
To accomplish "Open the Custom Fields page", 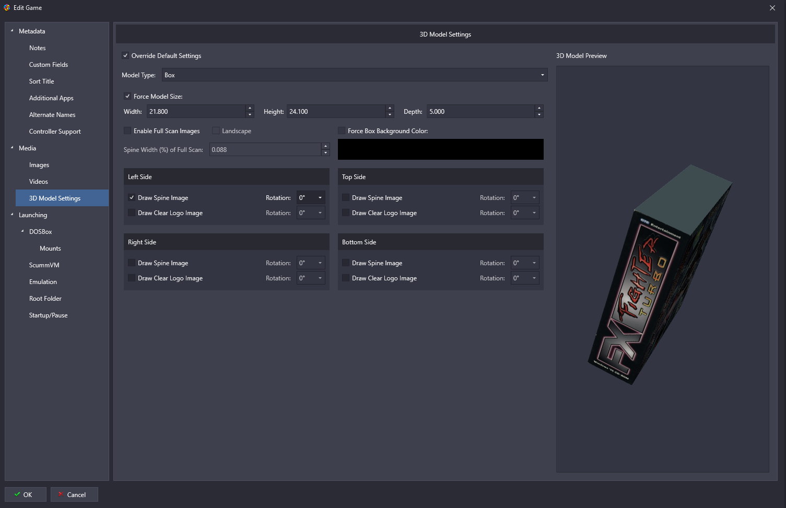I will pyautogui.click(x=49, y=64).
